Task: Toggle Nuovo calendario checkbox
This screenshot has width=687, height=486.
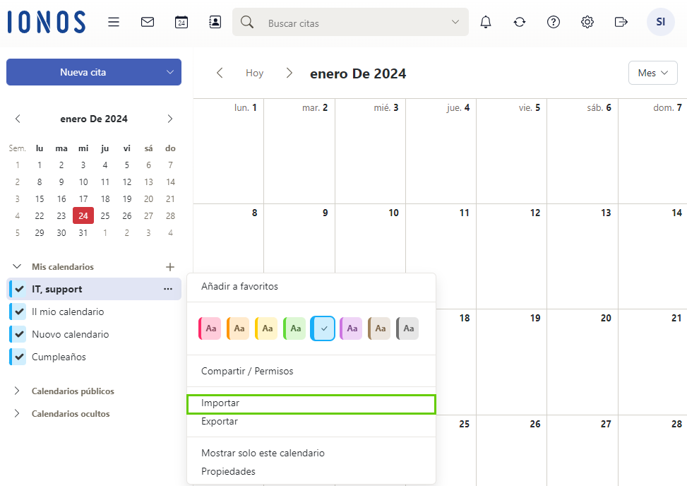Action: [x=19, y=334]
